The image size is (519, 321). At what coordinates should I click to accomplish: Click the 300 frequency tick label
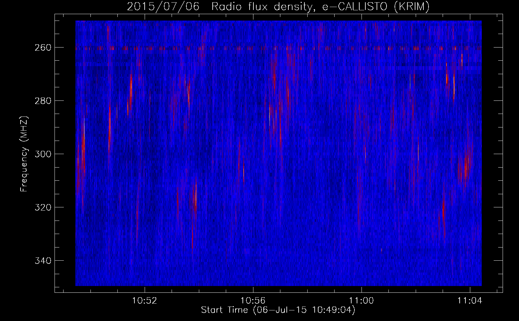[x=43, y=154]
